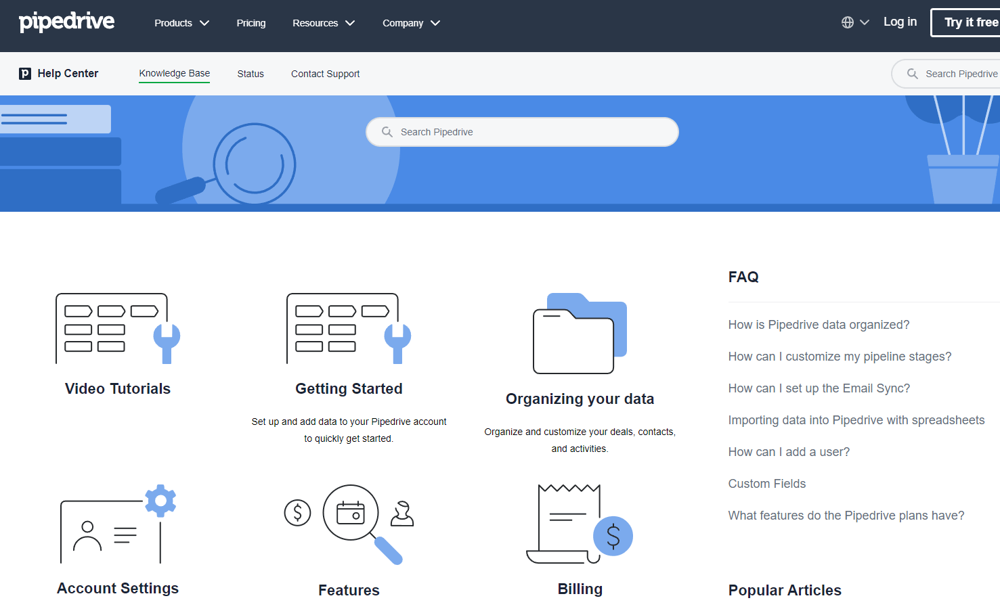Click the Features magnifier calendar icon
This screenshot has height=613, width=1000.
point(349,524)
